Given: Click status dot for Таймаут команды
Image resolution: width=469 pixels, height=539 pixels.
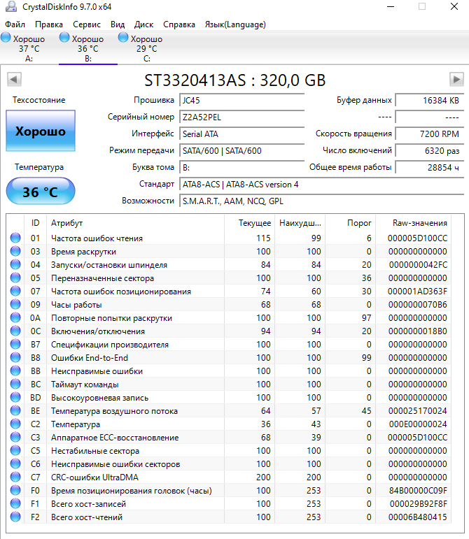Looking at the screenshot, I should click(x=15, y=385).
